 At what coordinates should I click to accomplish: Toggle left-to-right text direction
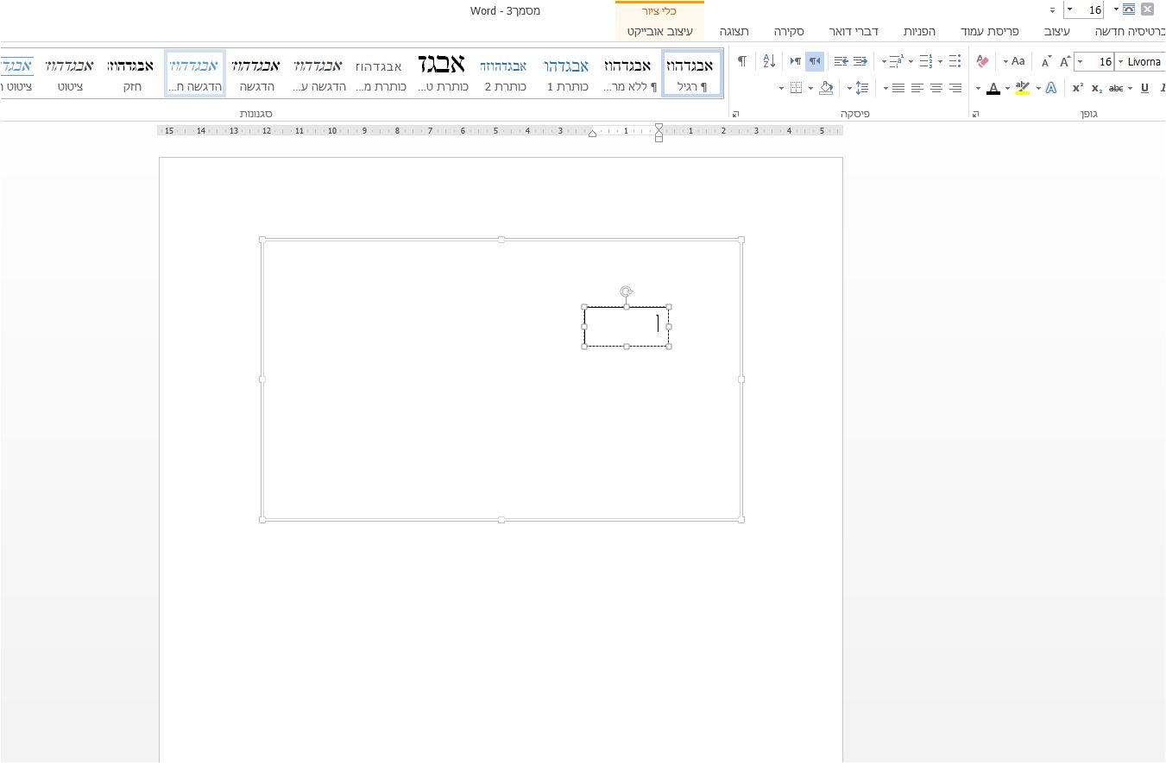click(795, 61)
